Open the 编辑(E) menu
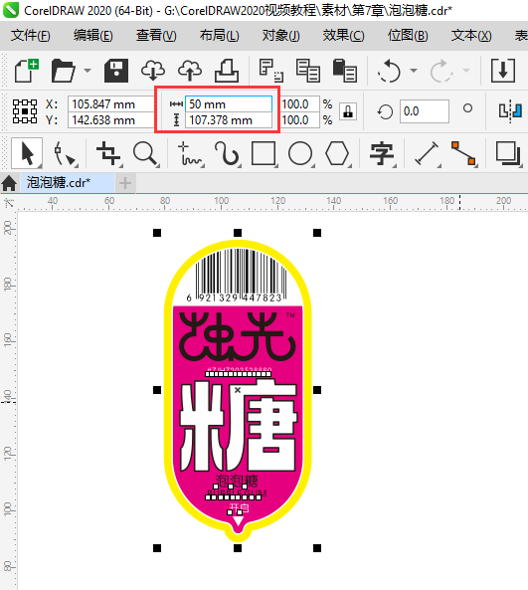This screenshot has width=528, height=590. point(92,36)
